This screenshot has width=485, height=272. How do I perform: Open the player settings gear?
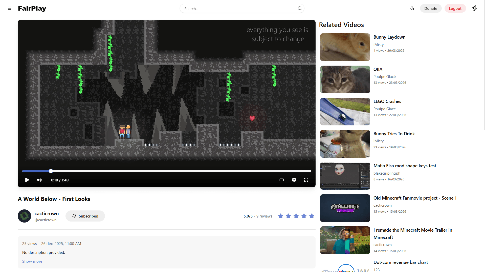point(294,180)
